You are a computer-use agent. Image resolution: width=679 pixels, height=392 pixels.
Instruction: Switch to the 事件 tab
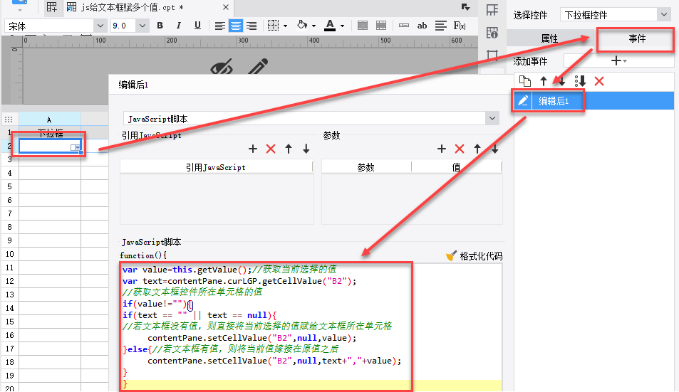pyautogui.click(x=636, y=38)
